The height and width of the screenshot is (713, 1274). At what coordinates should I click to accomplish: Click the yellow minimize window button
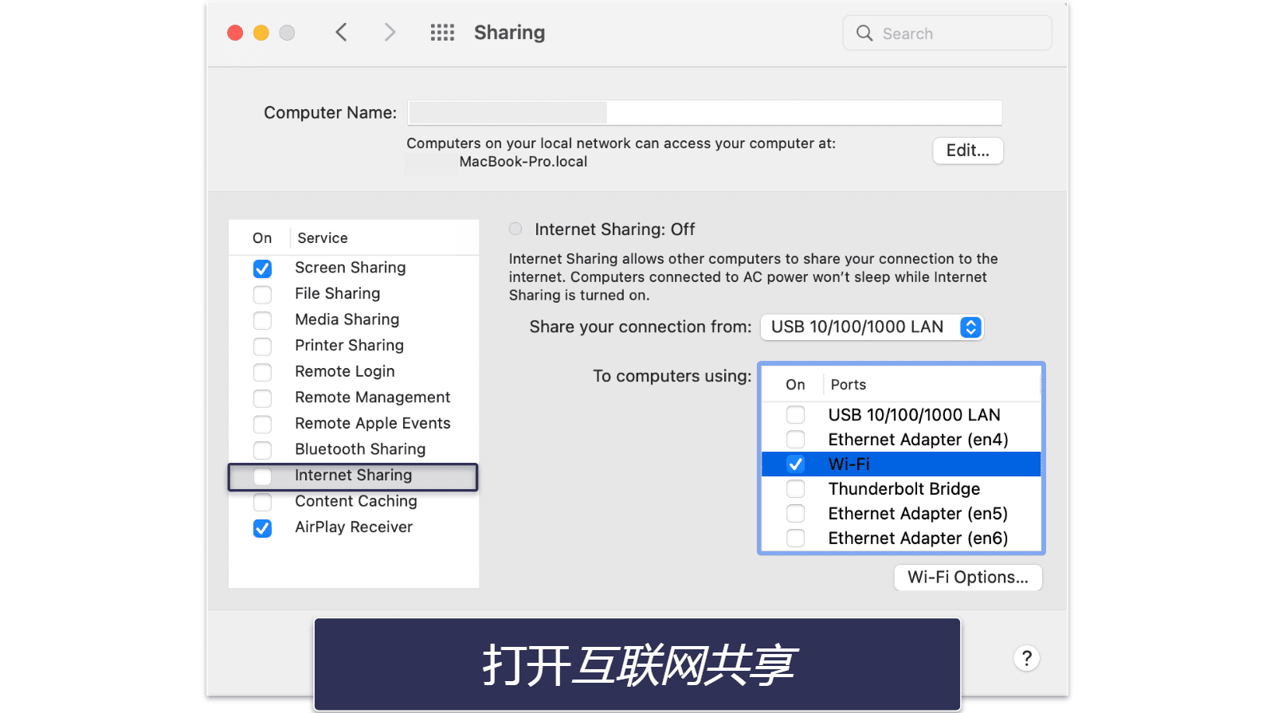261,33
